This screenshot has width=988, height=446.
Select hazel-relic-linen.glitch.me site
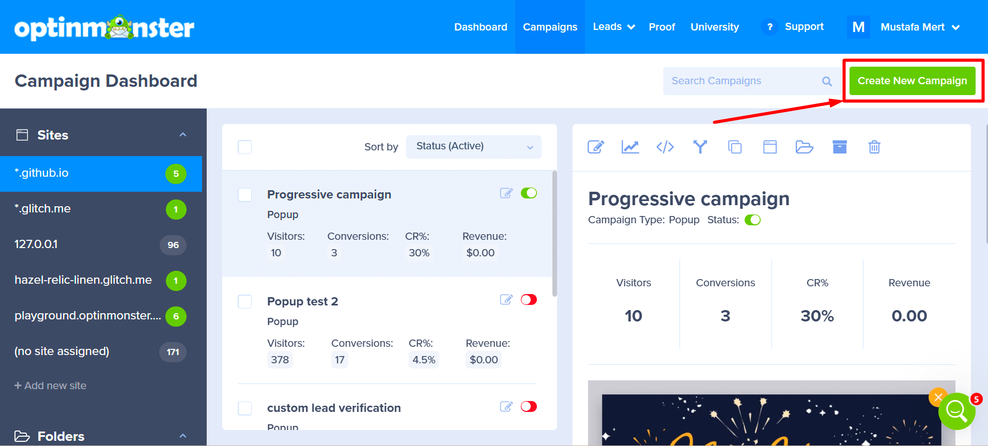tap(101, 281)
